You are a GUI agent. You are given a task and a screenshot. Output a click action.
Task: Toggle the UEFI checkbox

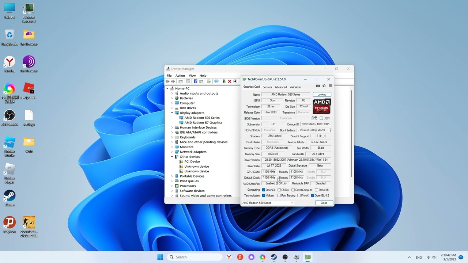tap(321, 118)
